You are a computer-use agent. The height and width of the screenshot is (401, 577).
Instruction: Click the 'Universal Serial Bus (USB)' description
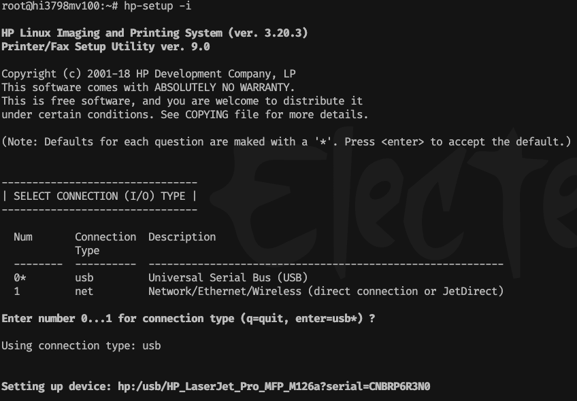228,277
